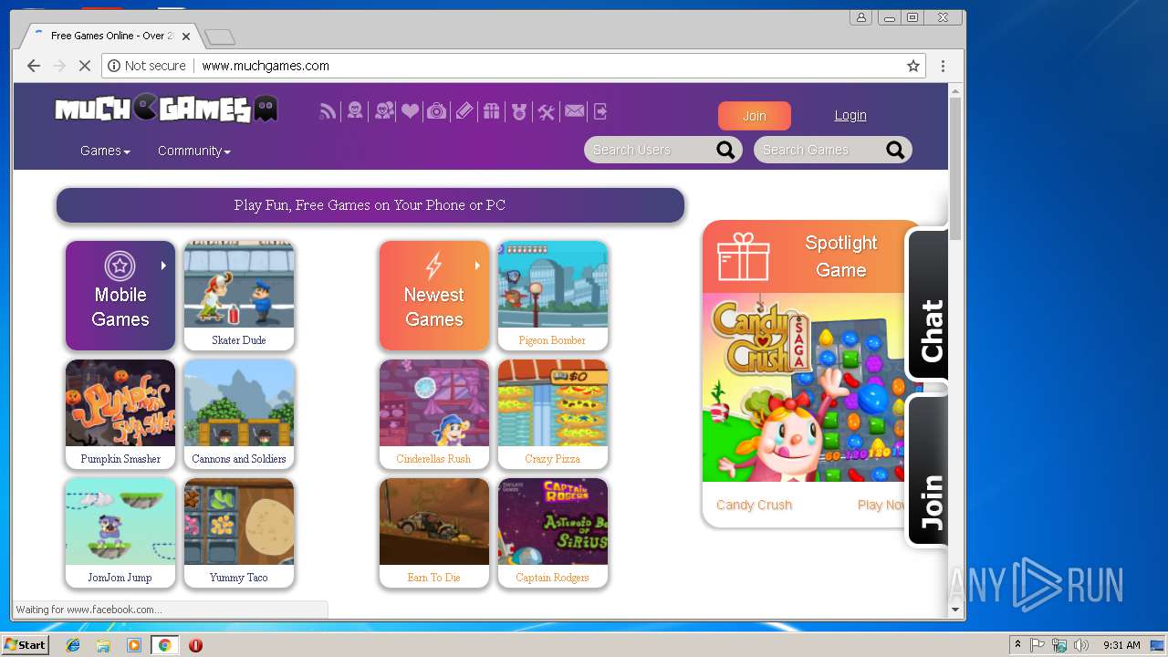Click the Search Games input field
The image size is (1168, 657).
(x=820, y=151)
